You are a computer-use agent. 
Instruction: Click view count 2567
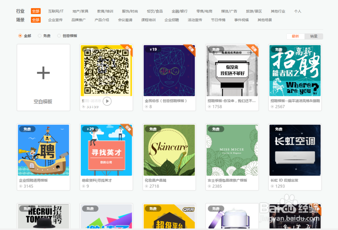coord(280,107)
